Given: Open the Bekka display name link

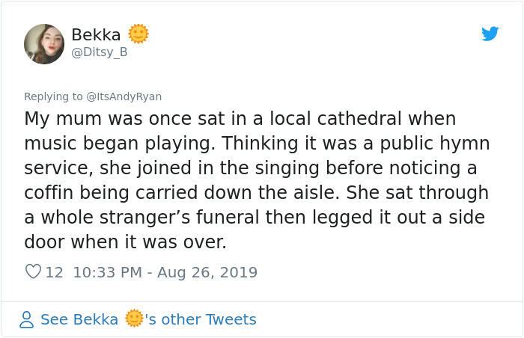Looking at the screenshot, I should pos(96,34).
